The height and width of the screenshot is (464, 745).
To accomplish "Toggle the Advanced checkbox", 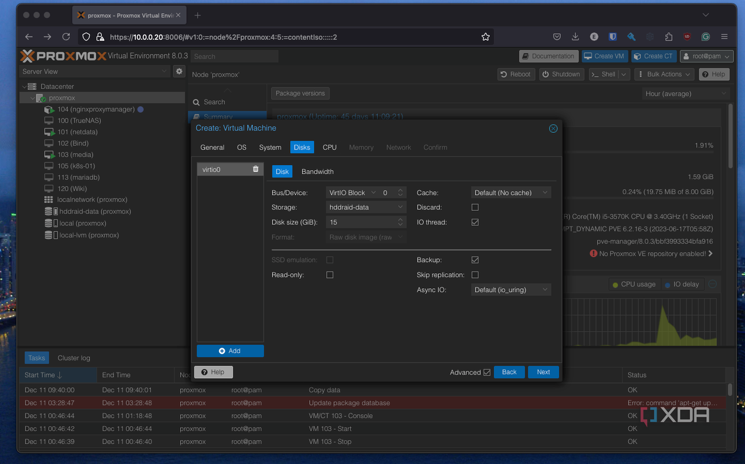I will click(x=487, y=372).
